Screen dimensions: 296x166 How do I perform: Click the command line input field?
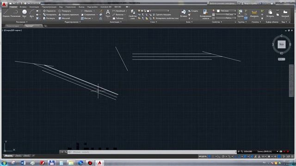coord(152,152)
